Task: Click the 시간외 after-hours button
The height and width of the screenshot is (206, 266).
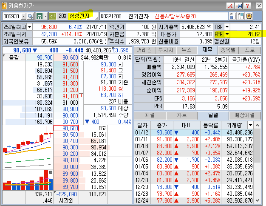Action: pos(66,201)
